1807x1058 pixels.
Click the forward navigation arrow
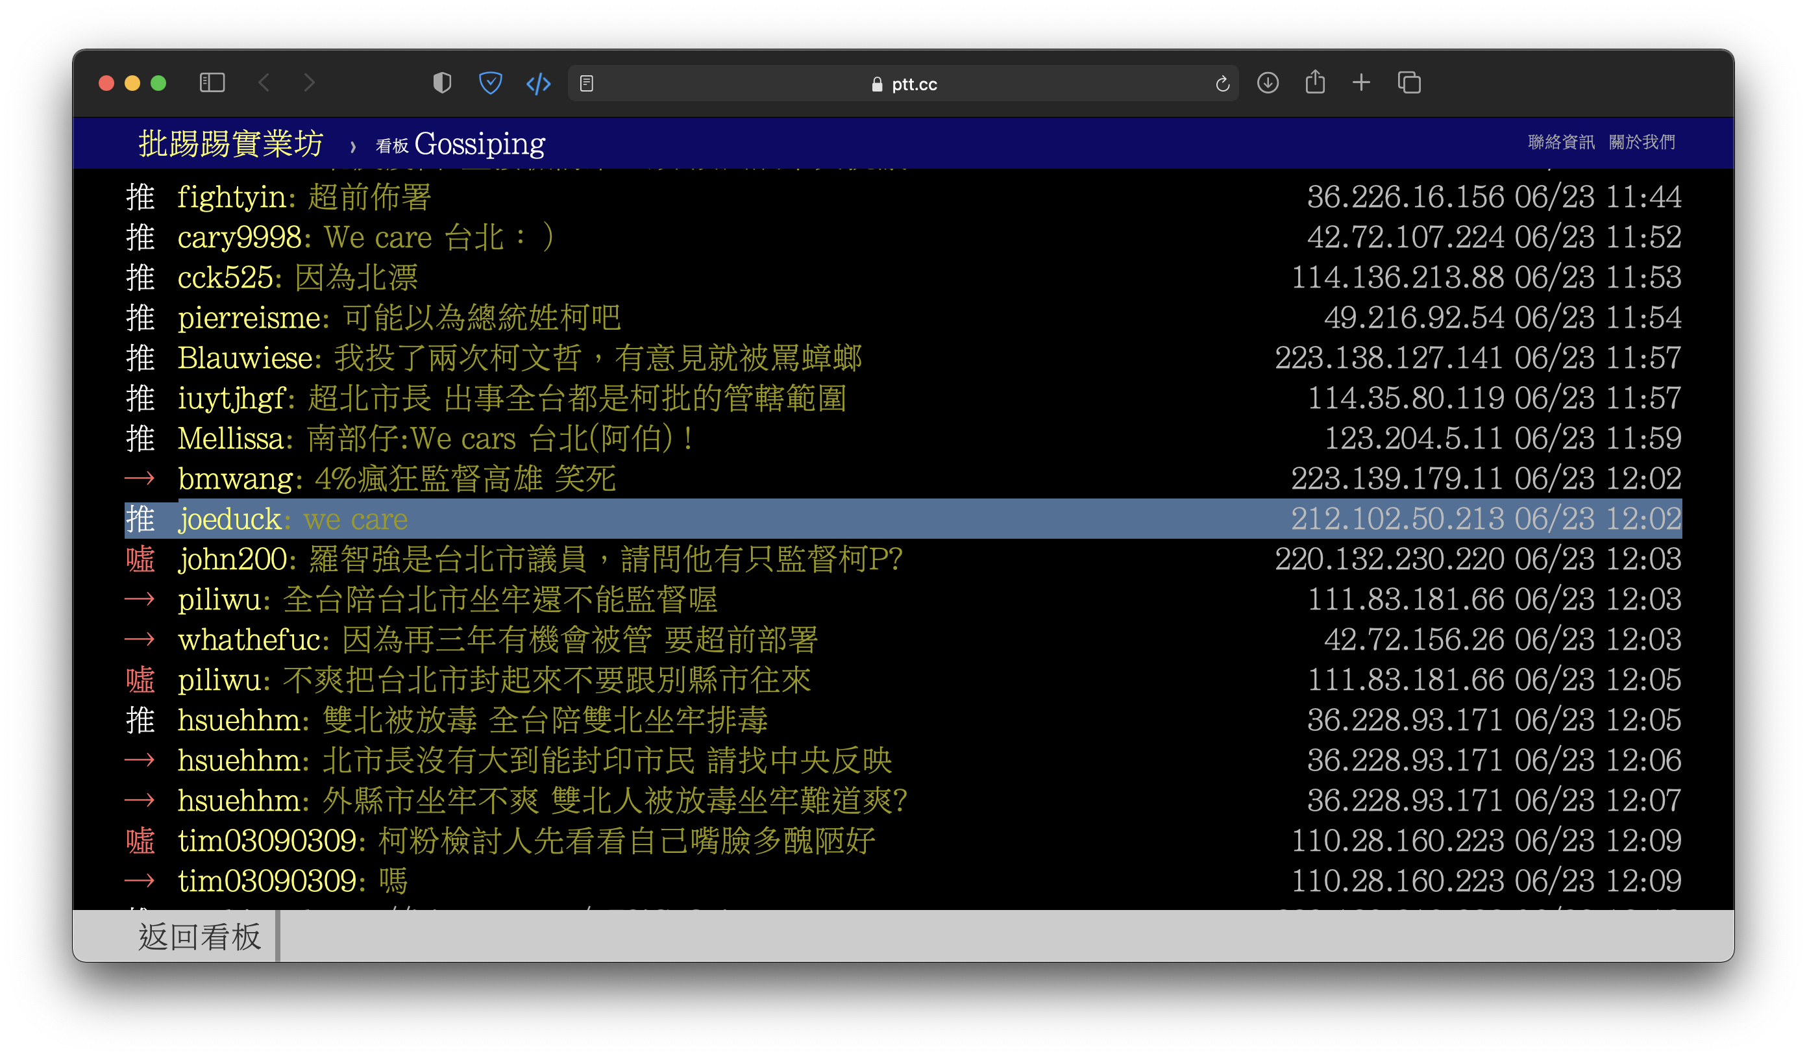tap(309, 83)
